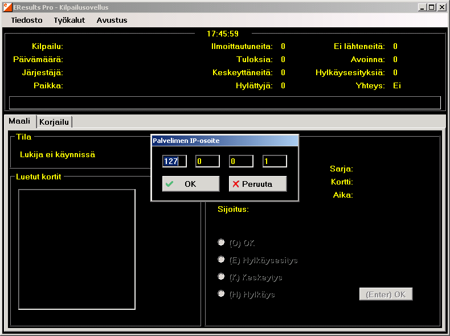Viewport: 450px width, 336px height.
Task: Click the 'Ei lähteneitä:' label
Action: [359, 47]
